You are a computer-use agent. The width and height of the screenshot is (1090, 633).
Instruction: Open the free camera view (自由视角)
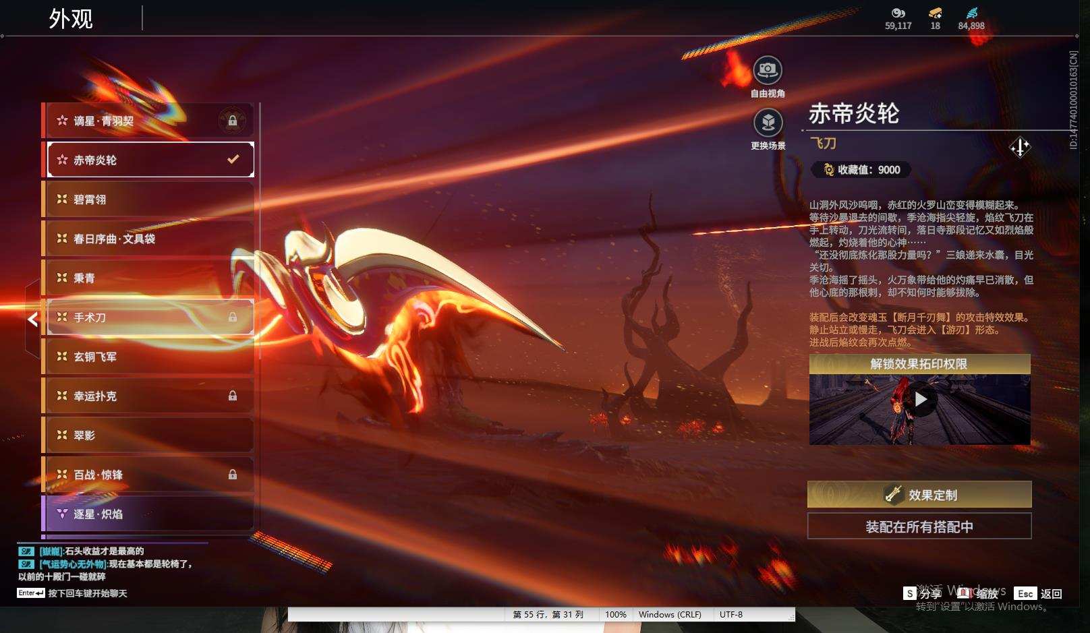(x=768, y=69)
